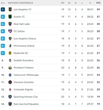Image resolution: width=103 pixels, height=110 pixels.
Task: Open the Minnesota United team link
Action: [24, 46]
